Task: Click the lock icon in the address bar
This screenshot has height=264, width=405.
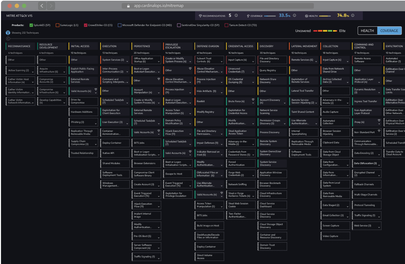Action: (x=129, y=6)
